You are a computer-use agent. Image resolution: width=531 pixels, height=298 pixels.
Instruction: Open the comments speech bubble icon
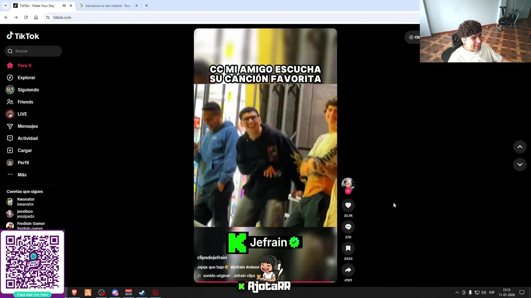tap(348, 227)
